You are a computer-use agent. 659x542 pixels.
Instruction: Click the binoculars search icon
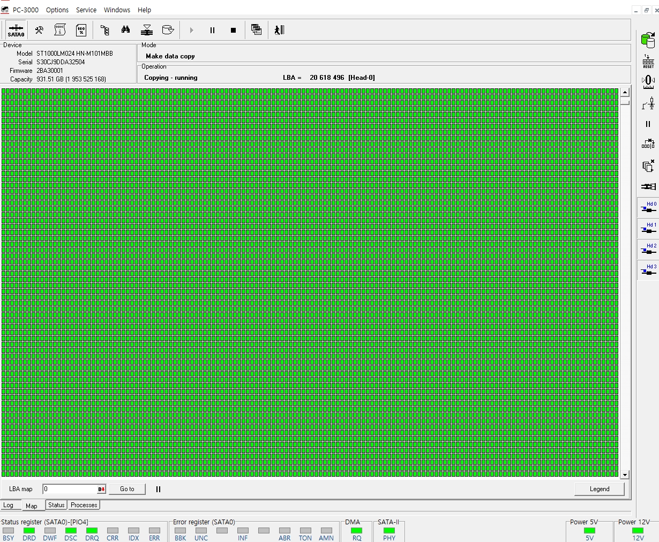[x=125, y=30]
